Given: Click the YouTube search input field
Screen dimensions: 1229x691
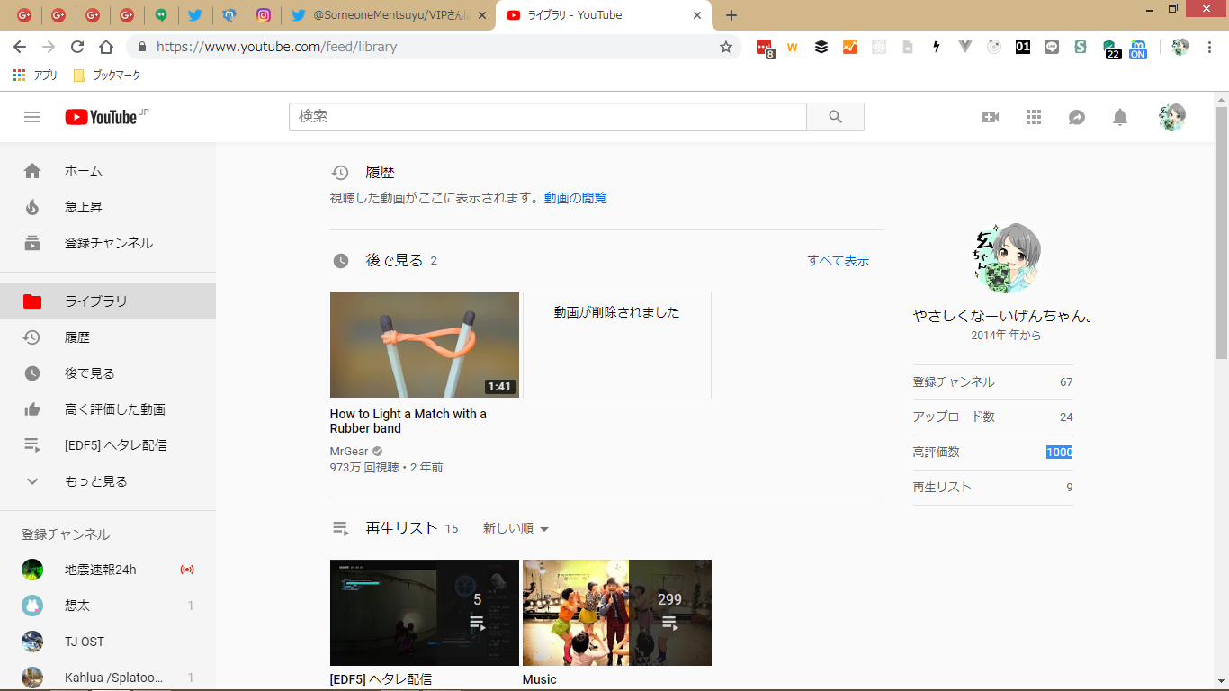Looking at the screenshot, I should coord(547,117).
